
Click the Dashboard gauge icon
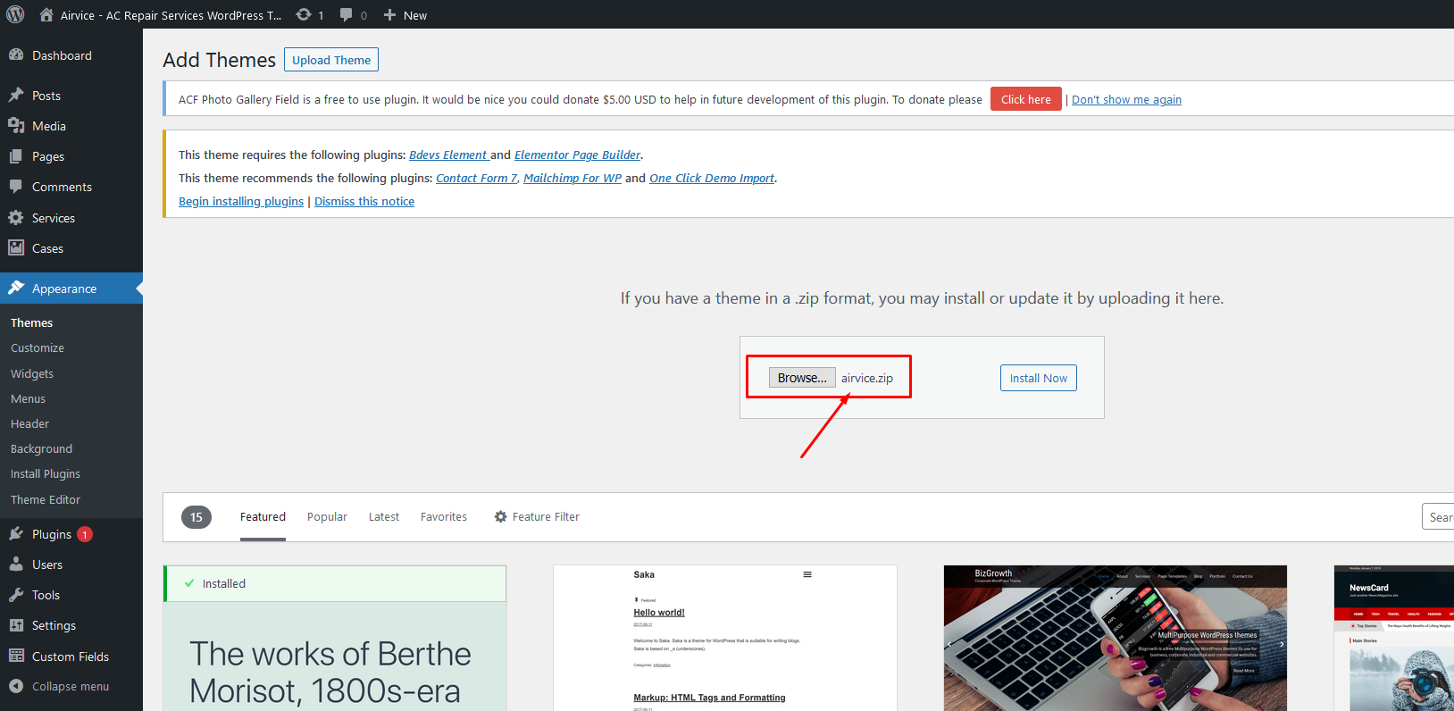[16, 55]
